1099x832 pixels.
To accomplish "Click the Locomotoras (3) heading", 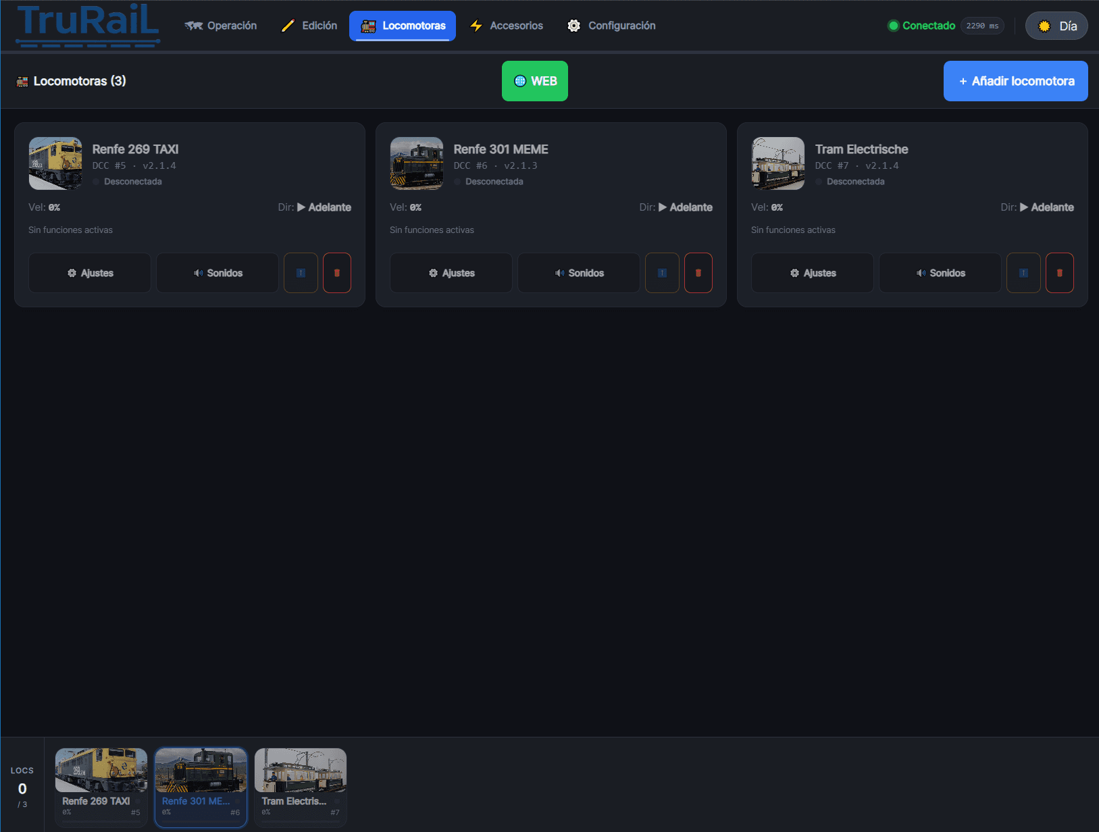I will tap(71, 81).
